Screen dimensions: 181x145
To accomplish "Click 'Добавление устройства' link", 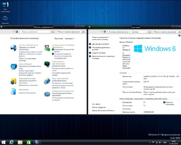I will pyautogui.click(x=28, y=85).
